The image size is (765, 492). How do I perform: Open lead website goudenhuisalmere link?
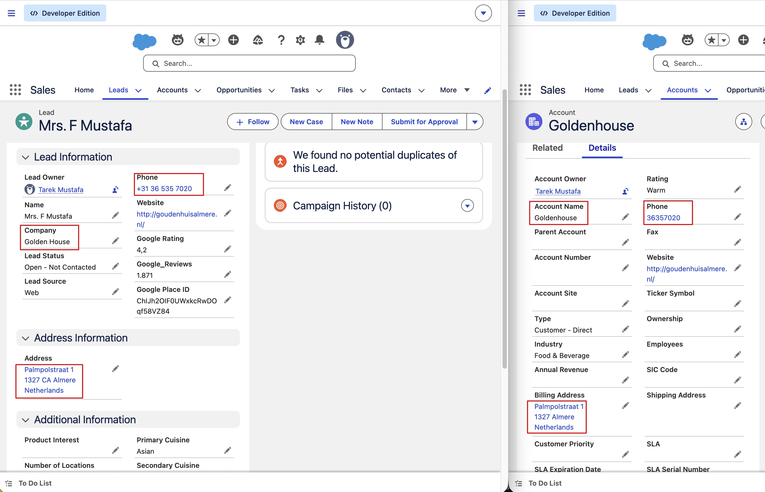[177, 219]
